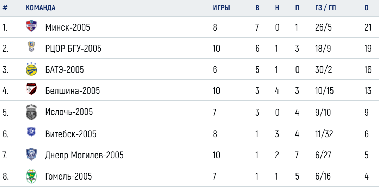Click the Днепр Могилев-2005 lion crest

pyautogui.click(x=31, y=154)
